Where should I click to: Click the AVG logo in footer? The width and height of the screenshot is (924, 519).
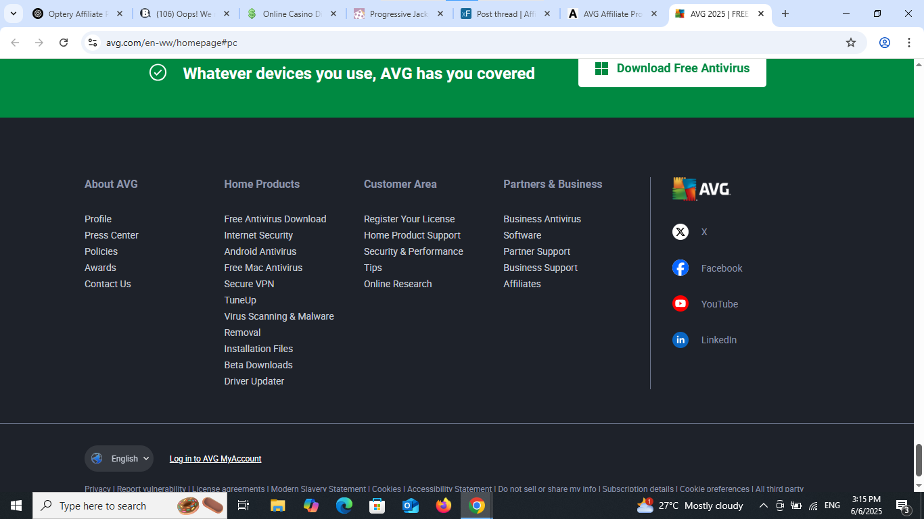[x=701, y=189]
